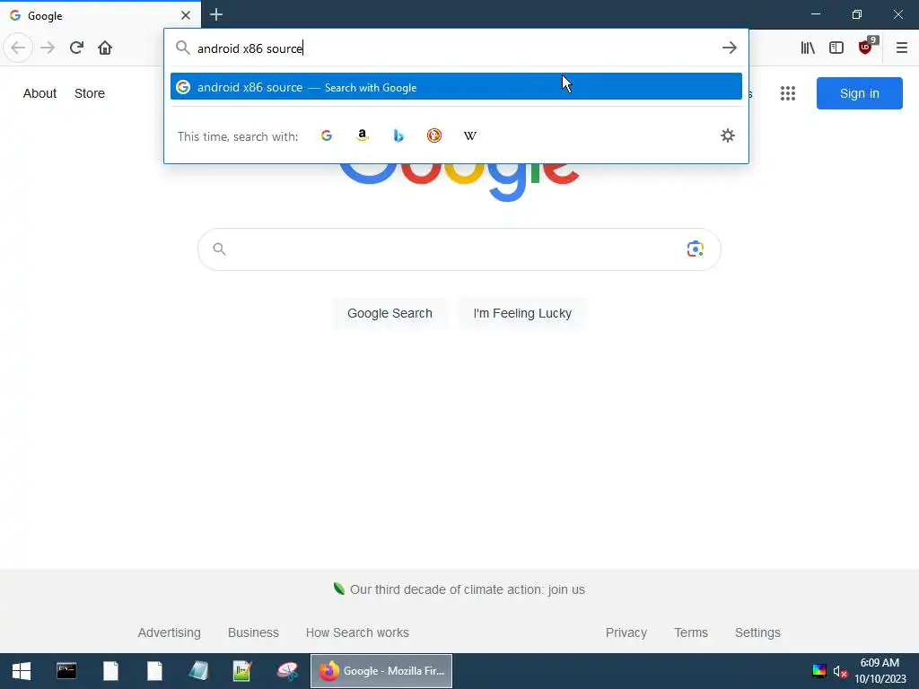Search this time with Bing icon
Image resolution: width=919 pixels, height=689 pixels.
coord(398,136)
